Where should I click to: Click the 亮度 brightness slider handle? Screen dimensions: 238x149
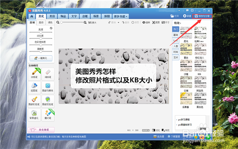(x=41, y=32)
